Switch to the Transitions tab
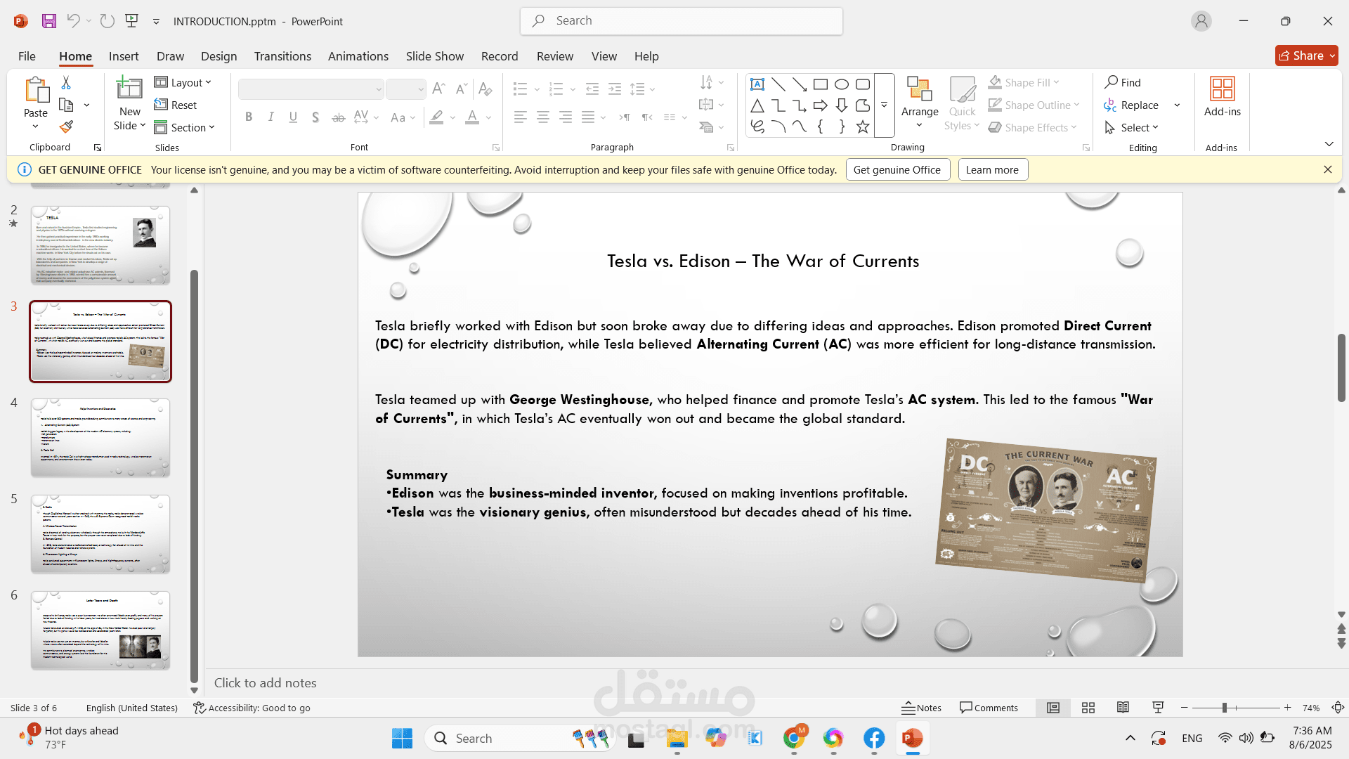Image resolution: width=1349 pixels, height=759 pixels. [282, 56]
